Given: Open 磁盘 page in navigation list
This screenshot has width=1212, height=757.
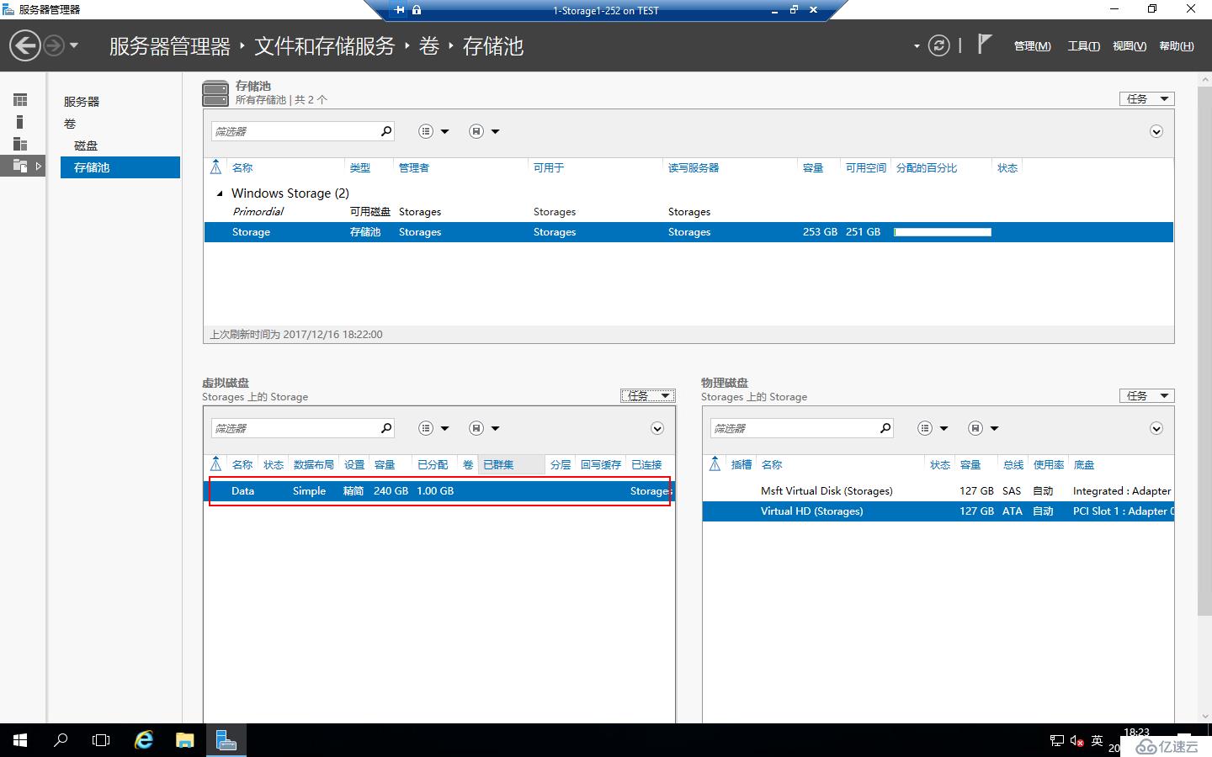Looking at the screenshot, I should [86, 146].
